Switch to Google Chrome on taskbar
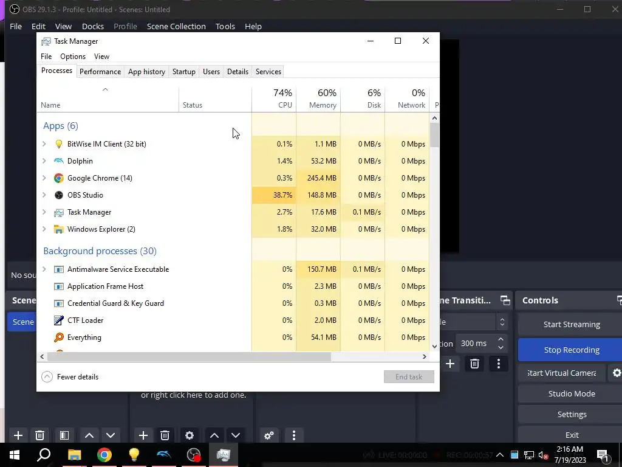 coord(104,455)
